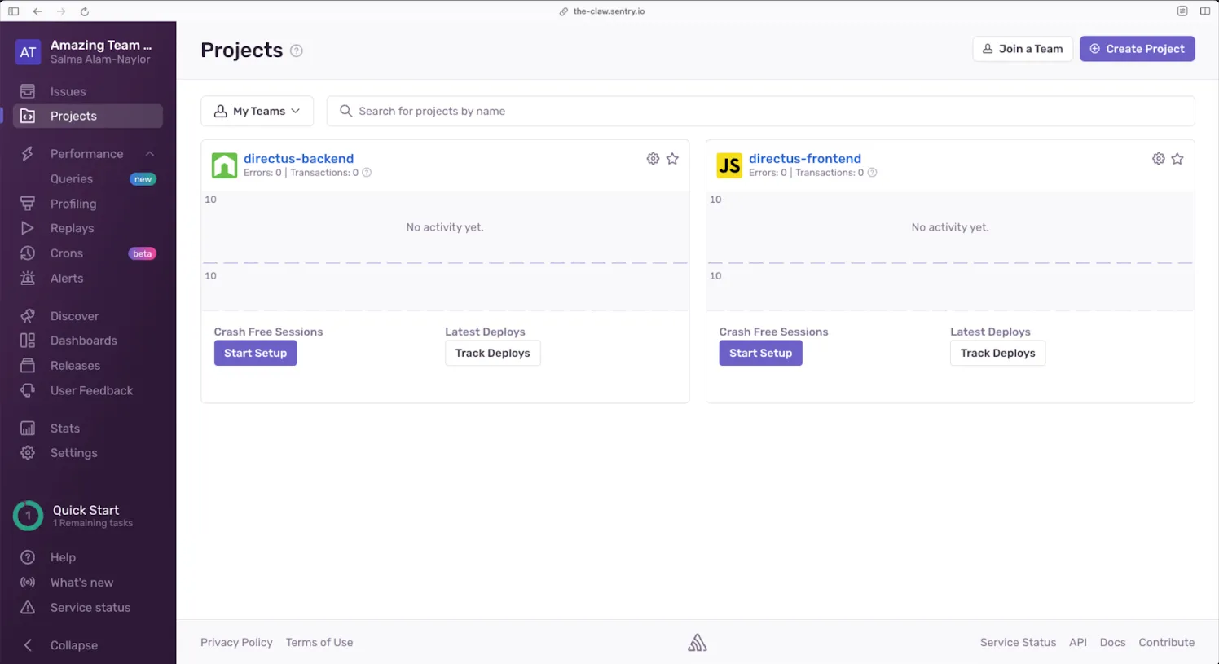
Task: Collapse the Performance section chevron
Action: pyautogui.click(x=150, y=154)
